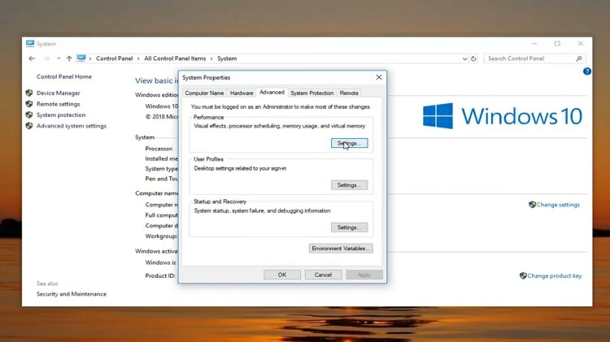Click 'Desktop settings related to your sign-in' text

coord(240,168)
